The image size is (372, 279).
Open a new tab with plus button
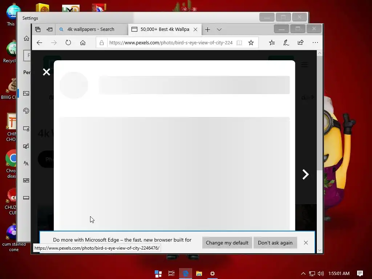pos(207,29)
